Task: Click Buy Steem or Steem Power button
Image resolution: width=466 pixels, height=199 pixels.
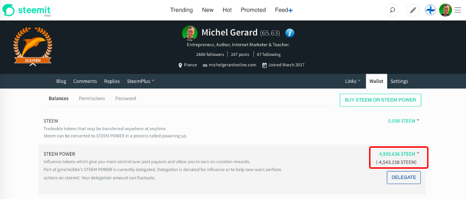Action: [380, 100]
